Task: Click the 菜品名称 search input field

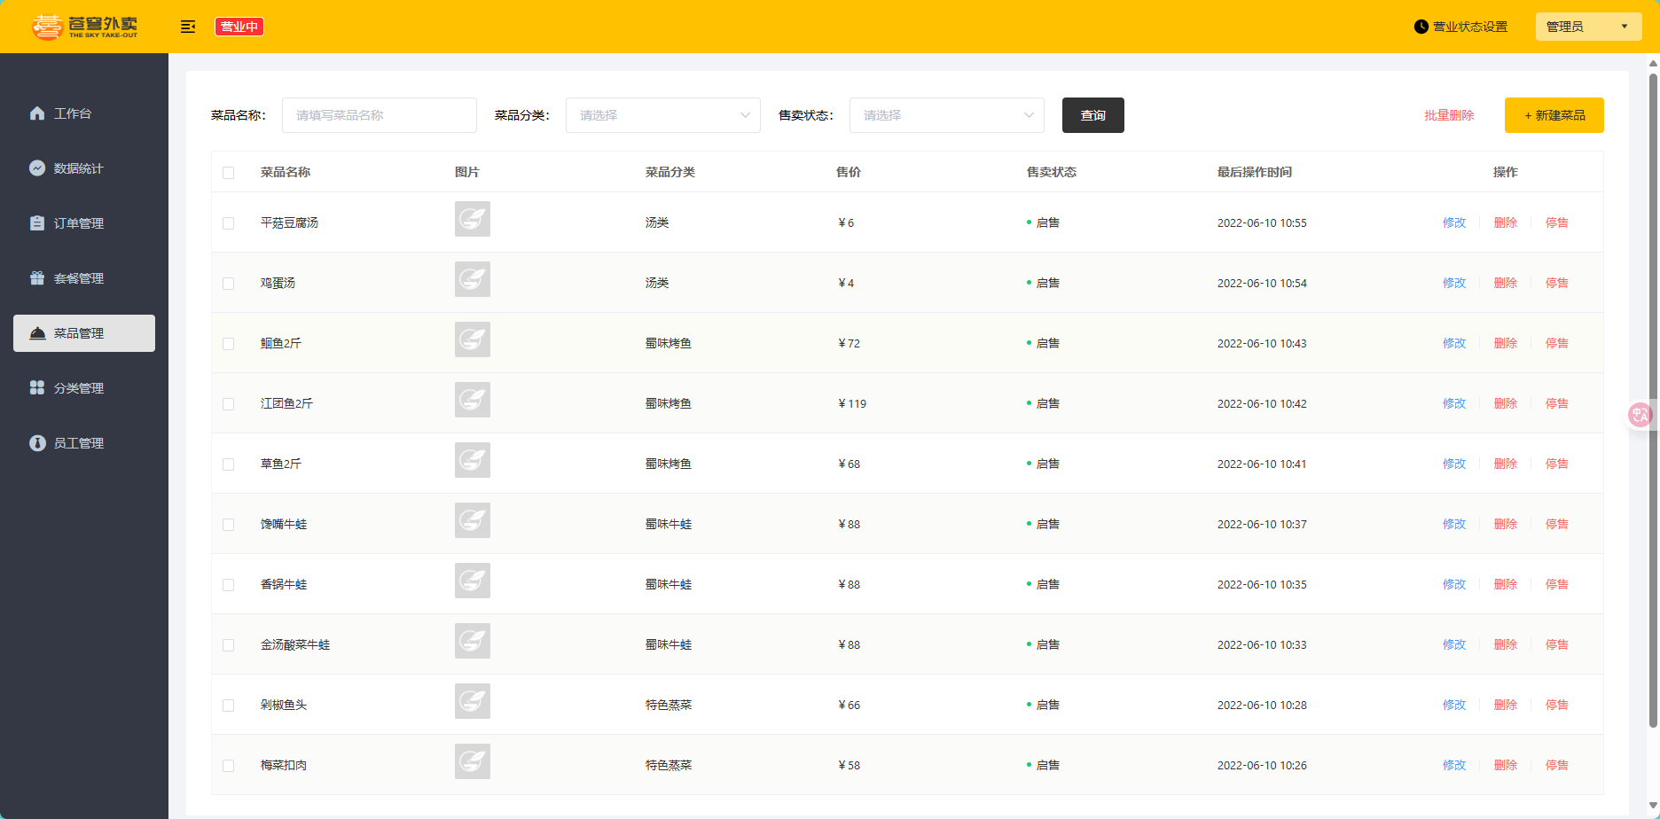Action: pos(379,115)
